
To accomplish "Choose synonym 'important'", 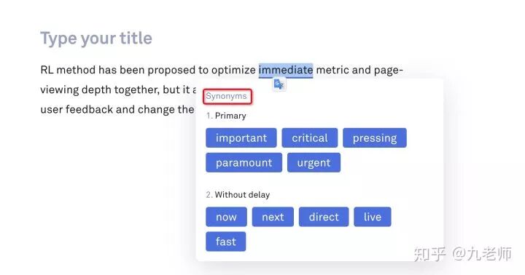I will coord(241,137).
